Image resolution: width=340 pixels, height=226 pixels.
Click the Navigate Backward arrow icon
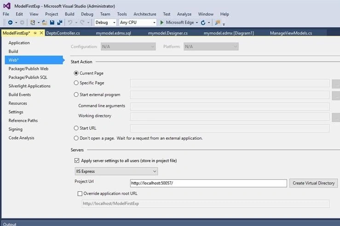tap(10, 23)
